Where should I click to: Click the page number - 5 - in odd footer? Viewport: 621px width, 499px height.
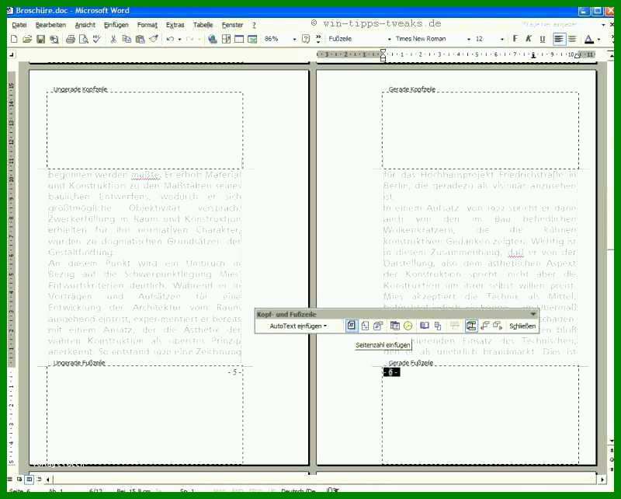pyautogui.click(x=234, y=372)
